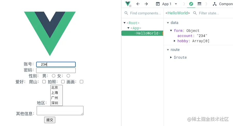This screenshot has height=126, width=233.
Task: Click the App 1 window icon
Action: (158, 4)
